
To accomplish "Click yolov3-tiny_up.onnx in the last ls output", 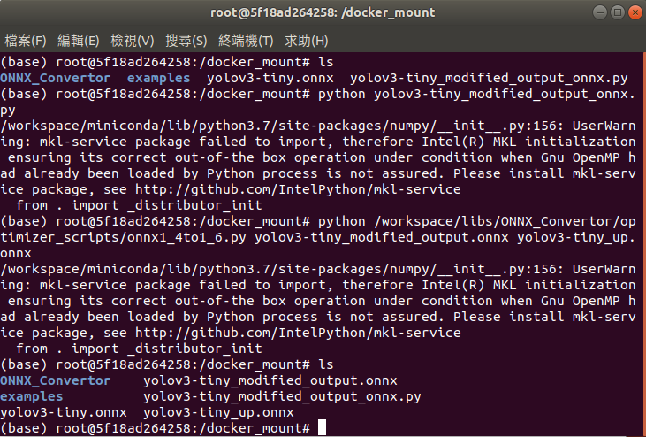I will click(x=218, y=413).
